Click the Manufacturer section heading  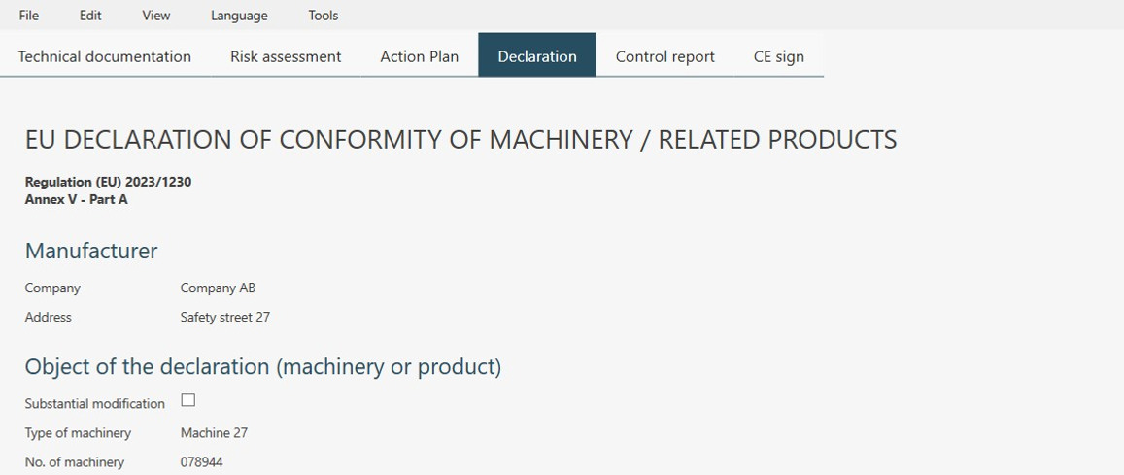pyautogui.click(x=91, y=251)
